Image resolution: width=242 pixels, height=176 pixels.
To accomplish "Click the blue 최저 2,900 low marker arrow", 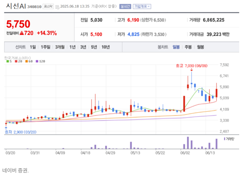I will [x=6, y=128].
